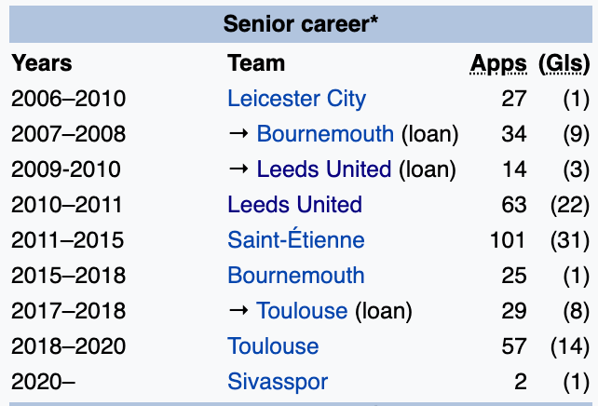Open the Leeds United loan link for 2009-2010
This screenshot has height=406, width=598.
tap(323, 169)
